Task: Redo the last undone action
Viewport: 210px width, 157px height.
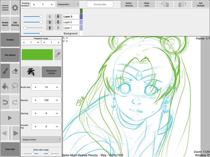Action: 15,102
